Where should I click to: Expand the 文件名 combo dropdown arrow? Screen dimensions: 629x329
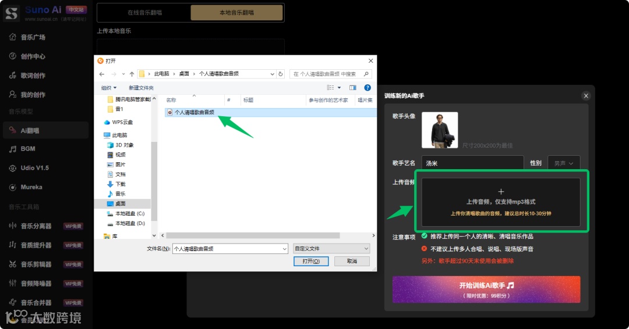coord(284,249)
